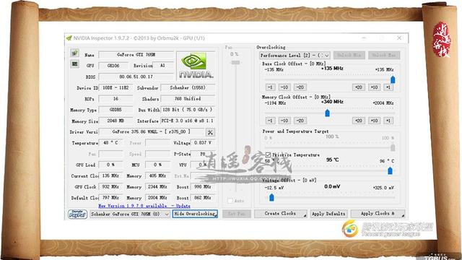Click the Create Clocks button

[x=281, y=214]
